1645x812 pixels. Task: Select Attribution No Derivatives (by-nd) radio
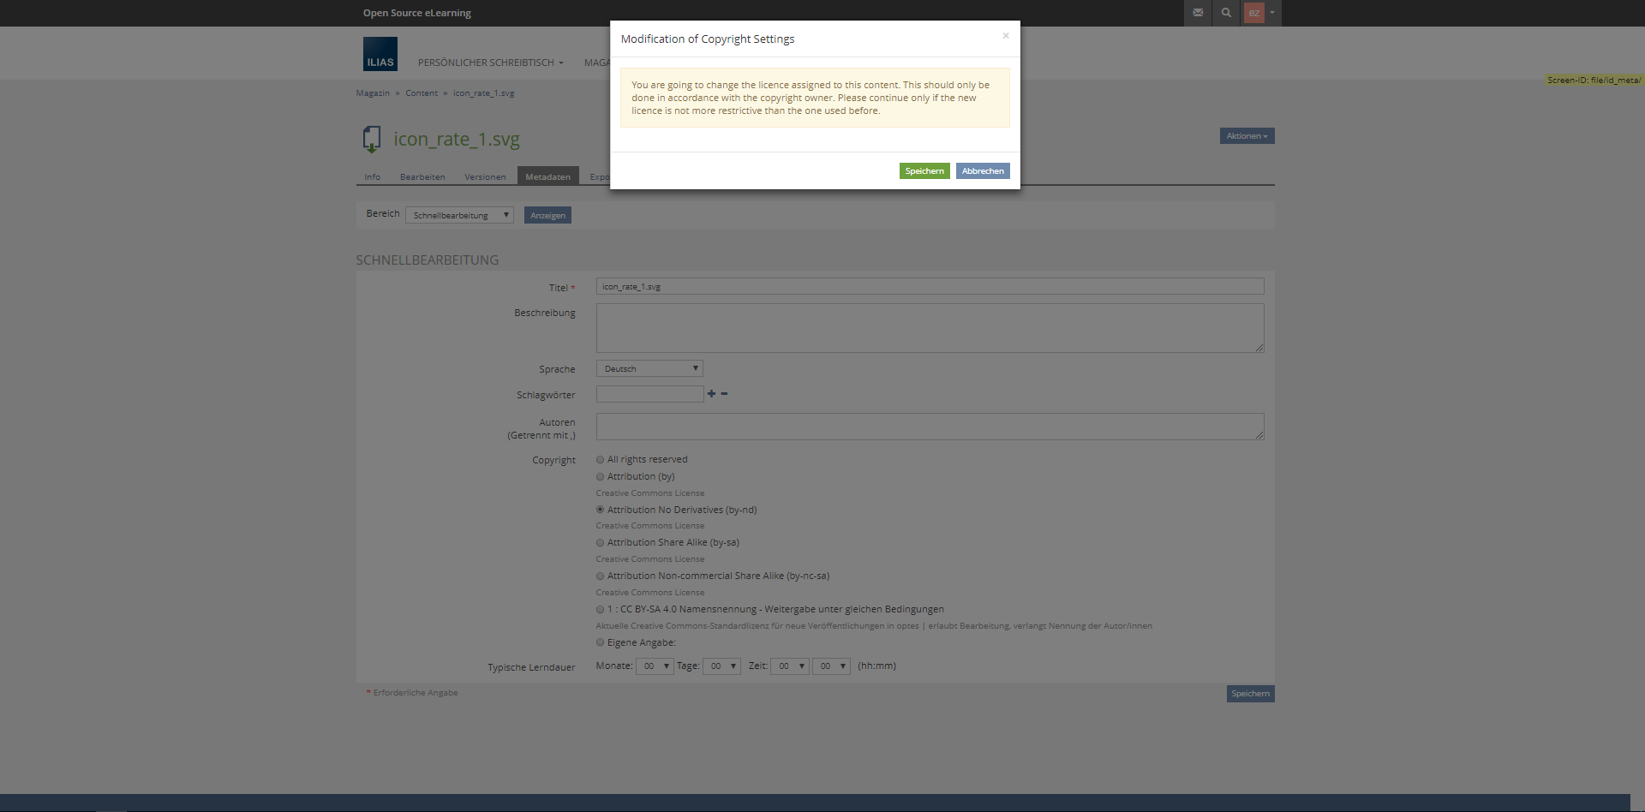pyautogui.click(x=600, y=510)
